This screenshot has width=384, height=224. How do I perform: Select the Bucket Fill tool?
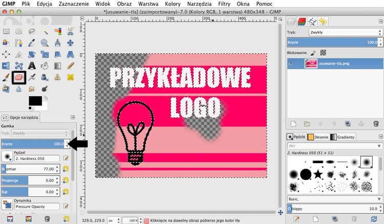pyautogui.click(x=45, y=66)
